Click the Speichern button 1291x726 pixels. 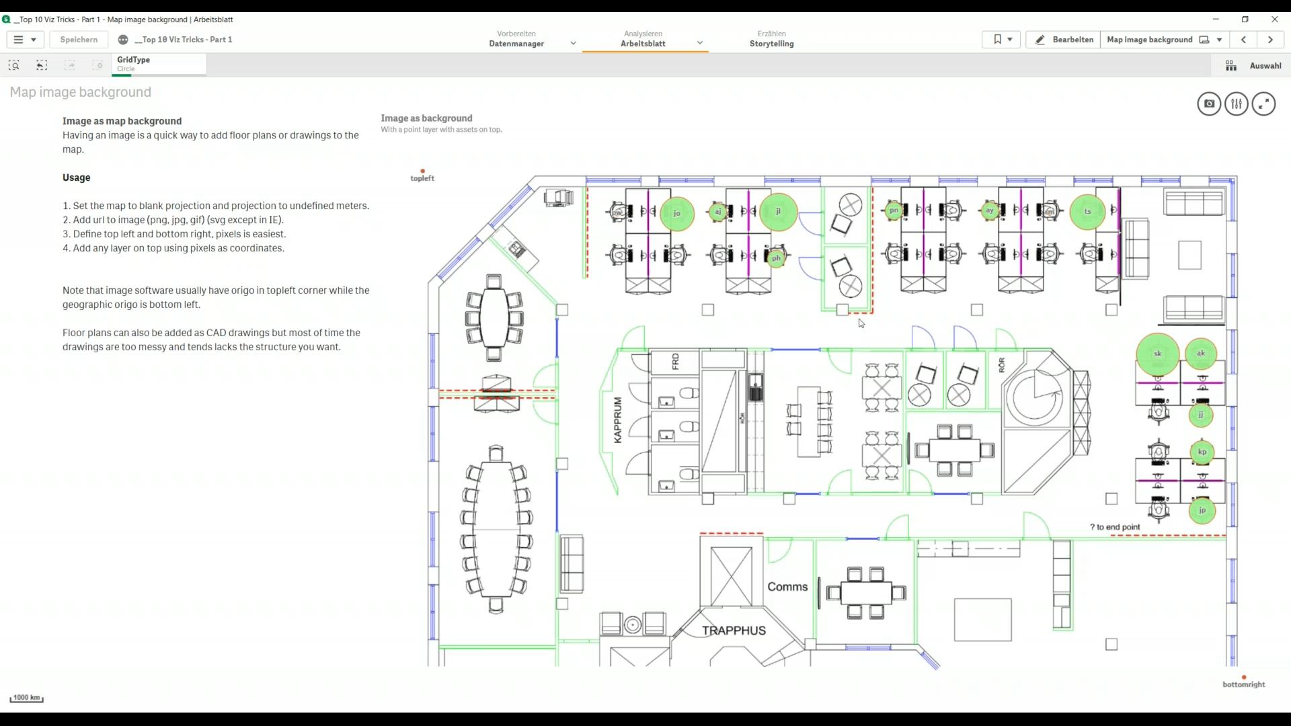click(x=78, y=39)
